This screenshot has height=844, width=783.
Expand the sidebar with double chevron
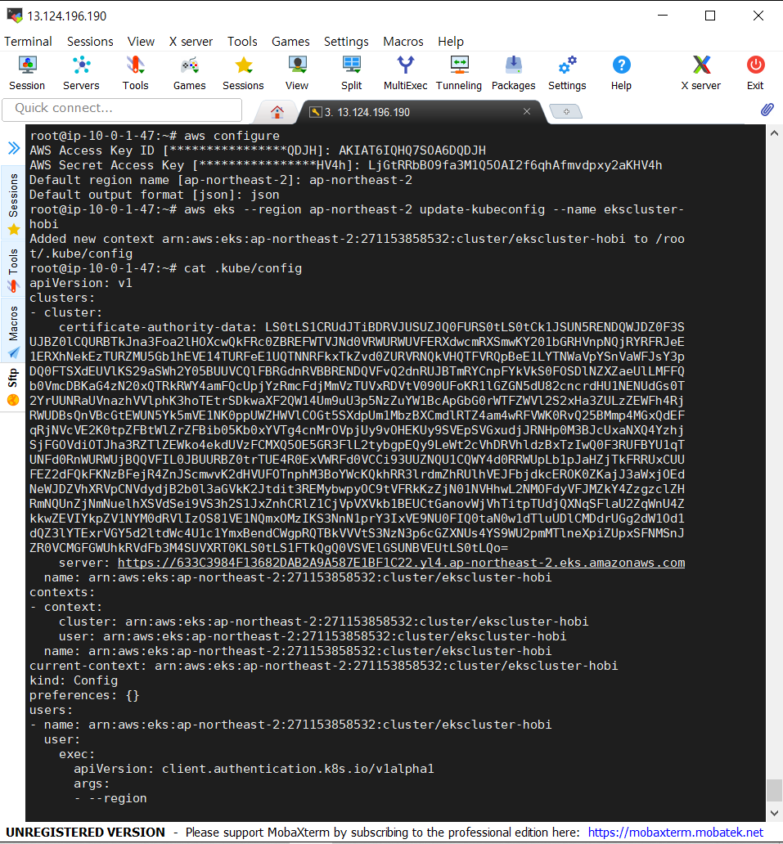point(14,148)
